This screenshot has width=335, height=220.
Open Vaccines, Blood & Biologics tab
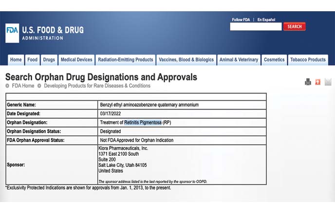[x=186, y=60]
